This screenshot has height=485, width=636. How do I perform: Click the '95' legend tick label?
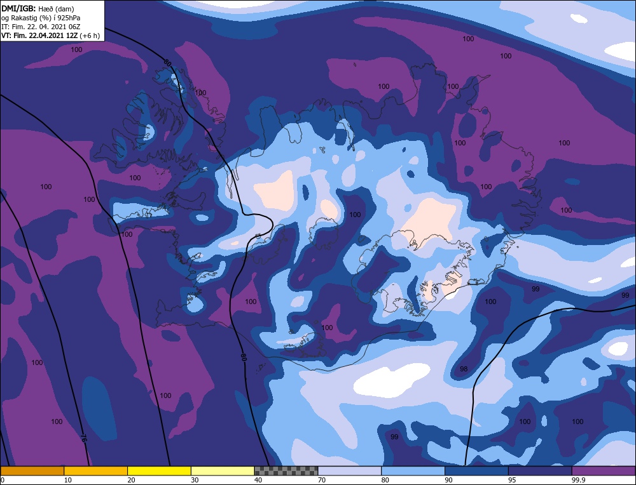click(512, 480)
